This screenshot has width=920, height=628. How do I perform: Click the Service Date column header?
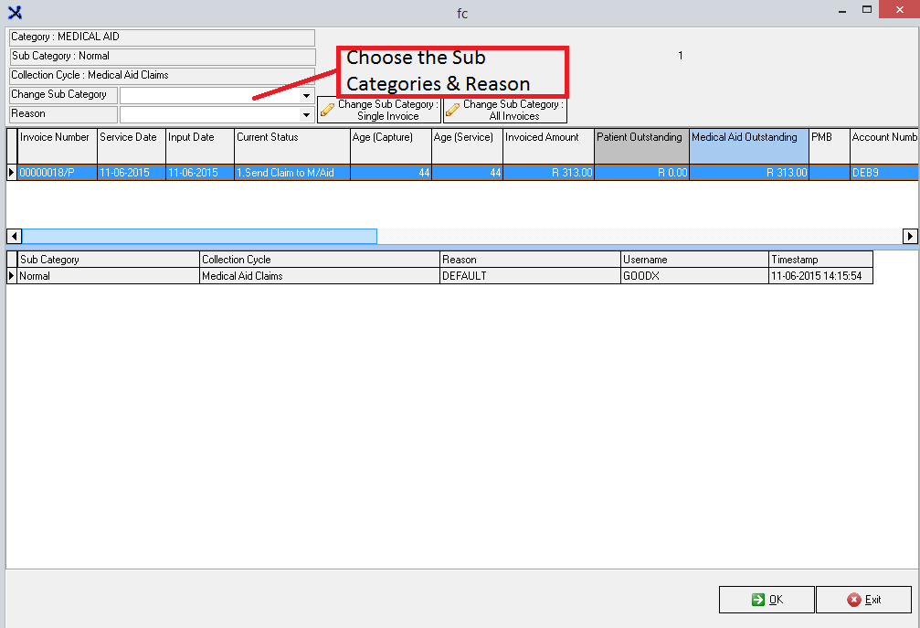click(131, 138)
